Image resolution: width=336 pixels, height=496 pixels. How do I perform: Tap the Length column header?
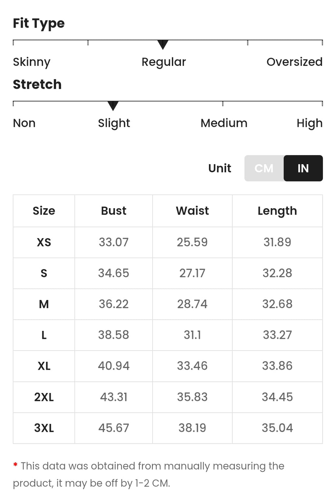pos(277,211)
